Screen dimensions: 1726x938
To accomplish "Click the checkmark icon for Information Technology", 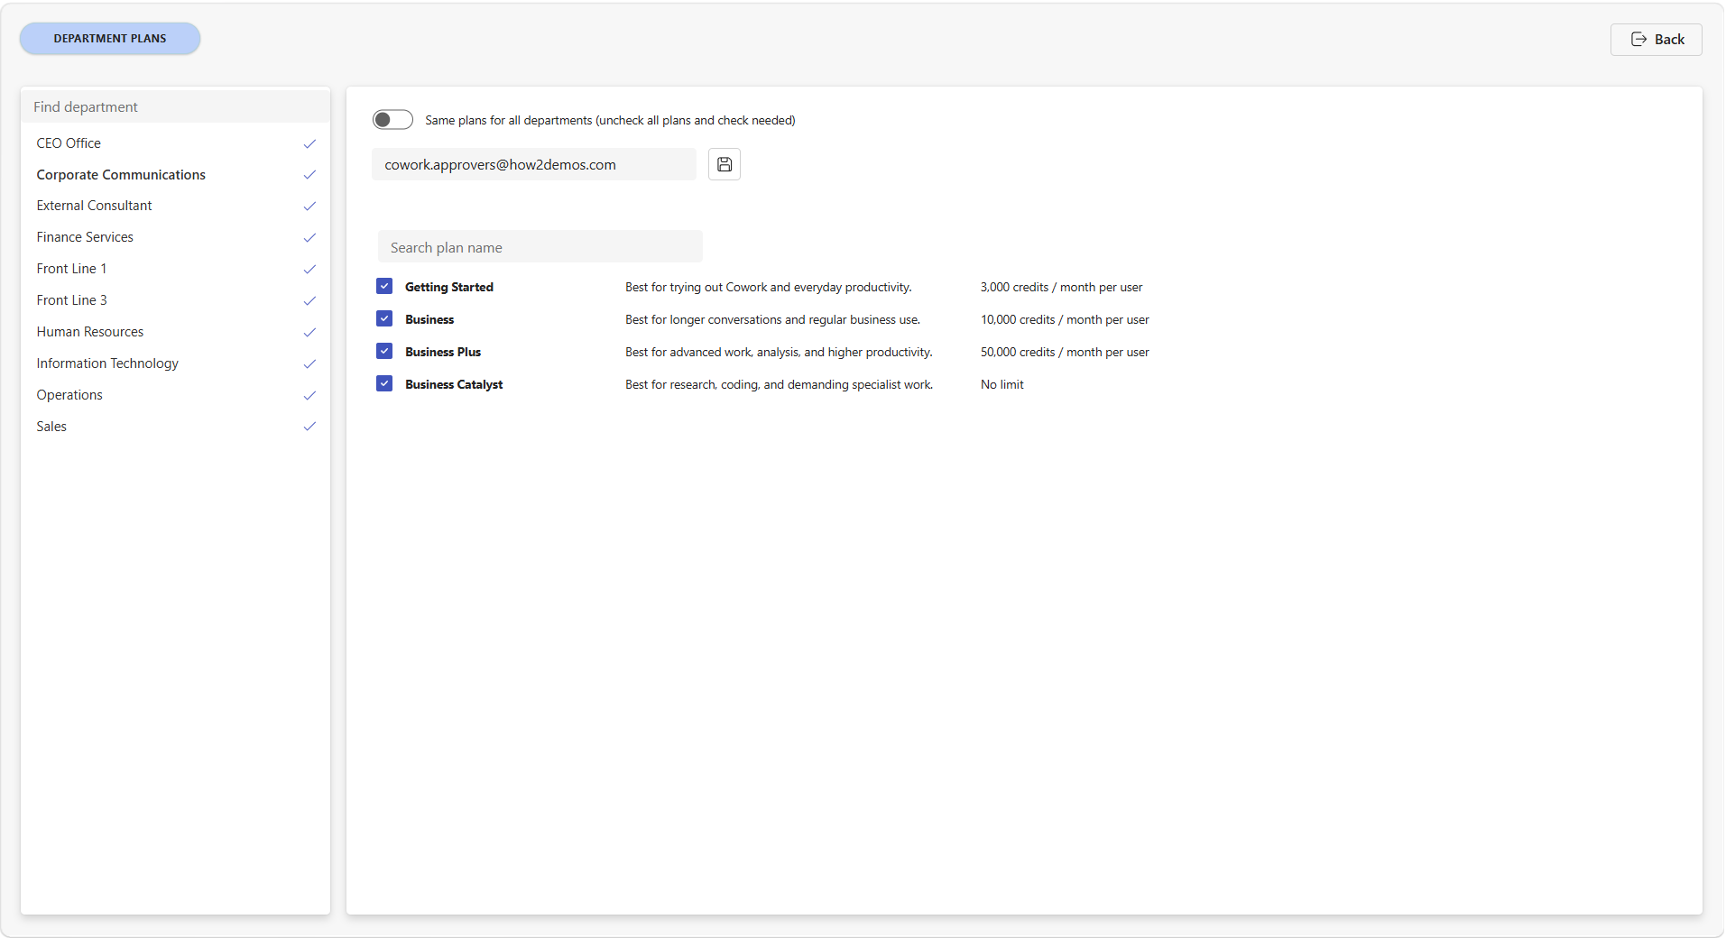I will click(x=309, y=364).
